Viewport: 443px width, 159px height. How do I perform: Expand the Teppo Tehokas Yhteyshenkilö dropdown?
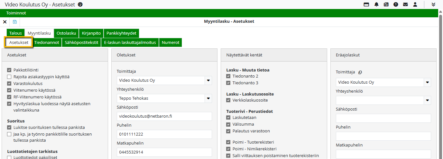pos(208,98)
